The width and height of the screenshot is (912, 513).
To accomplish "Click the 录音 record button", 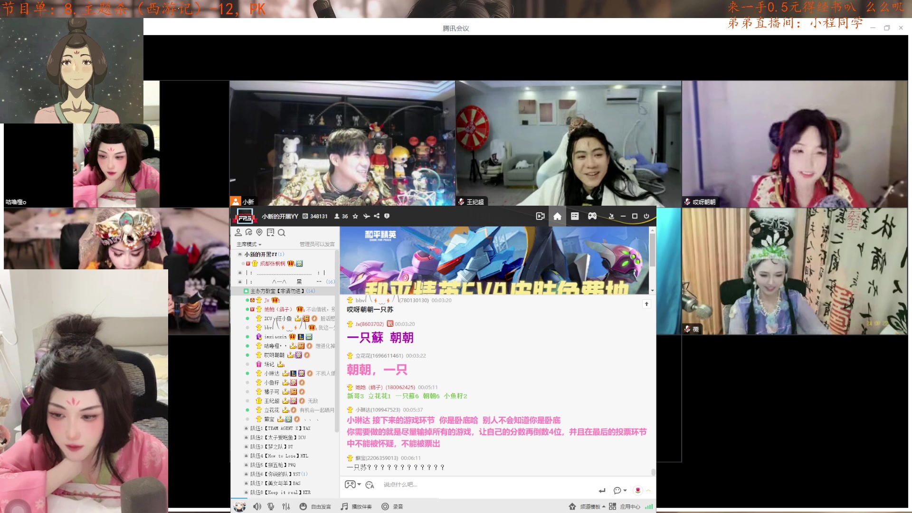I will coord(392,506).
